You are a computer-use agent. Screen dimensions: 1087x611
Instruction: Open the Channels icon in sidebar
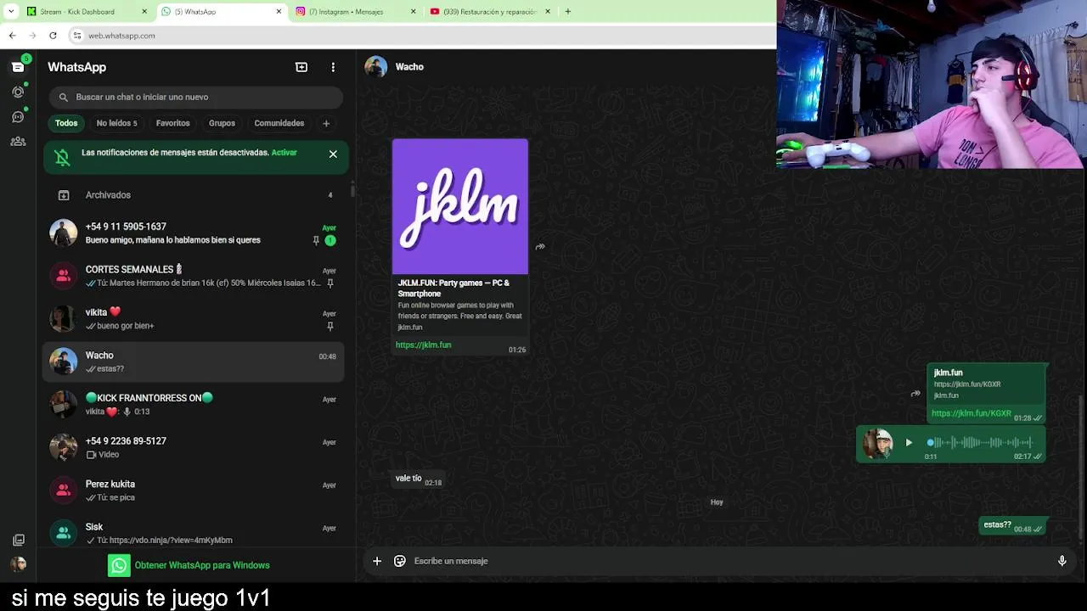coord(18,116)
